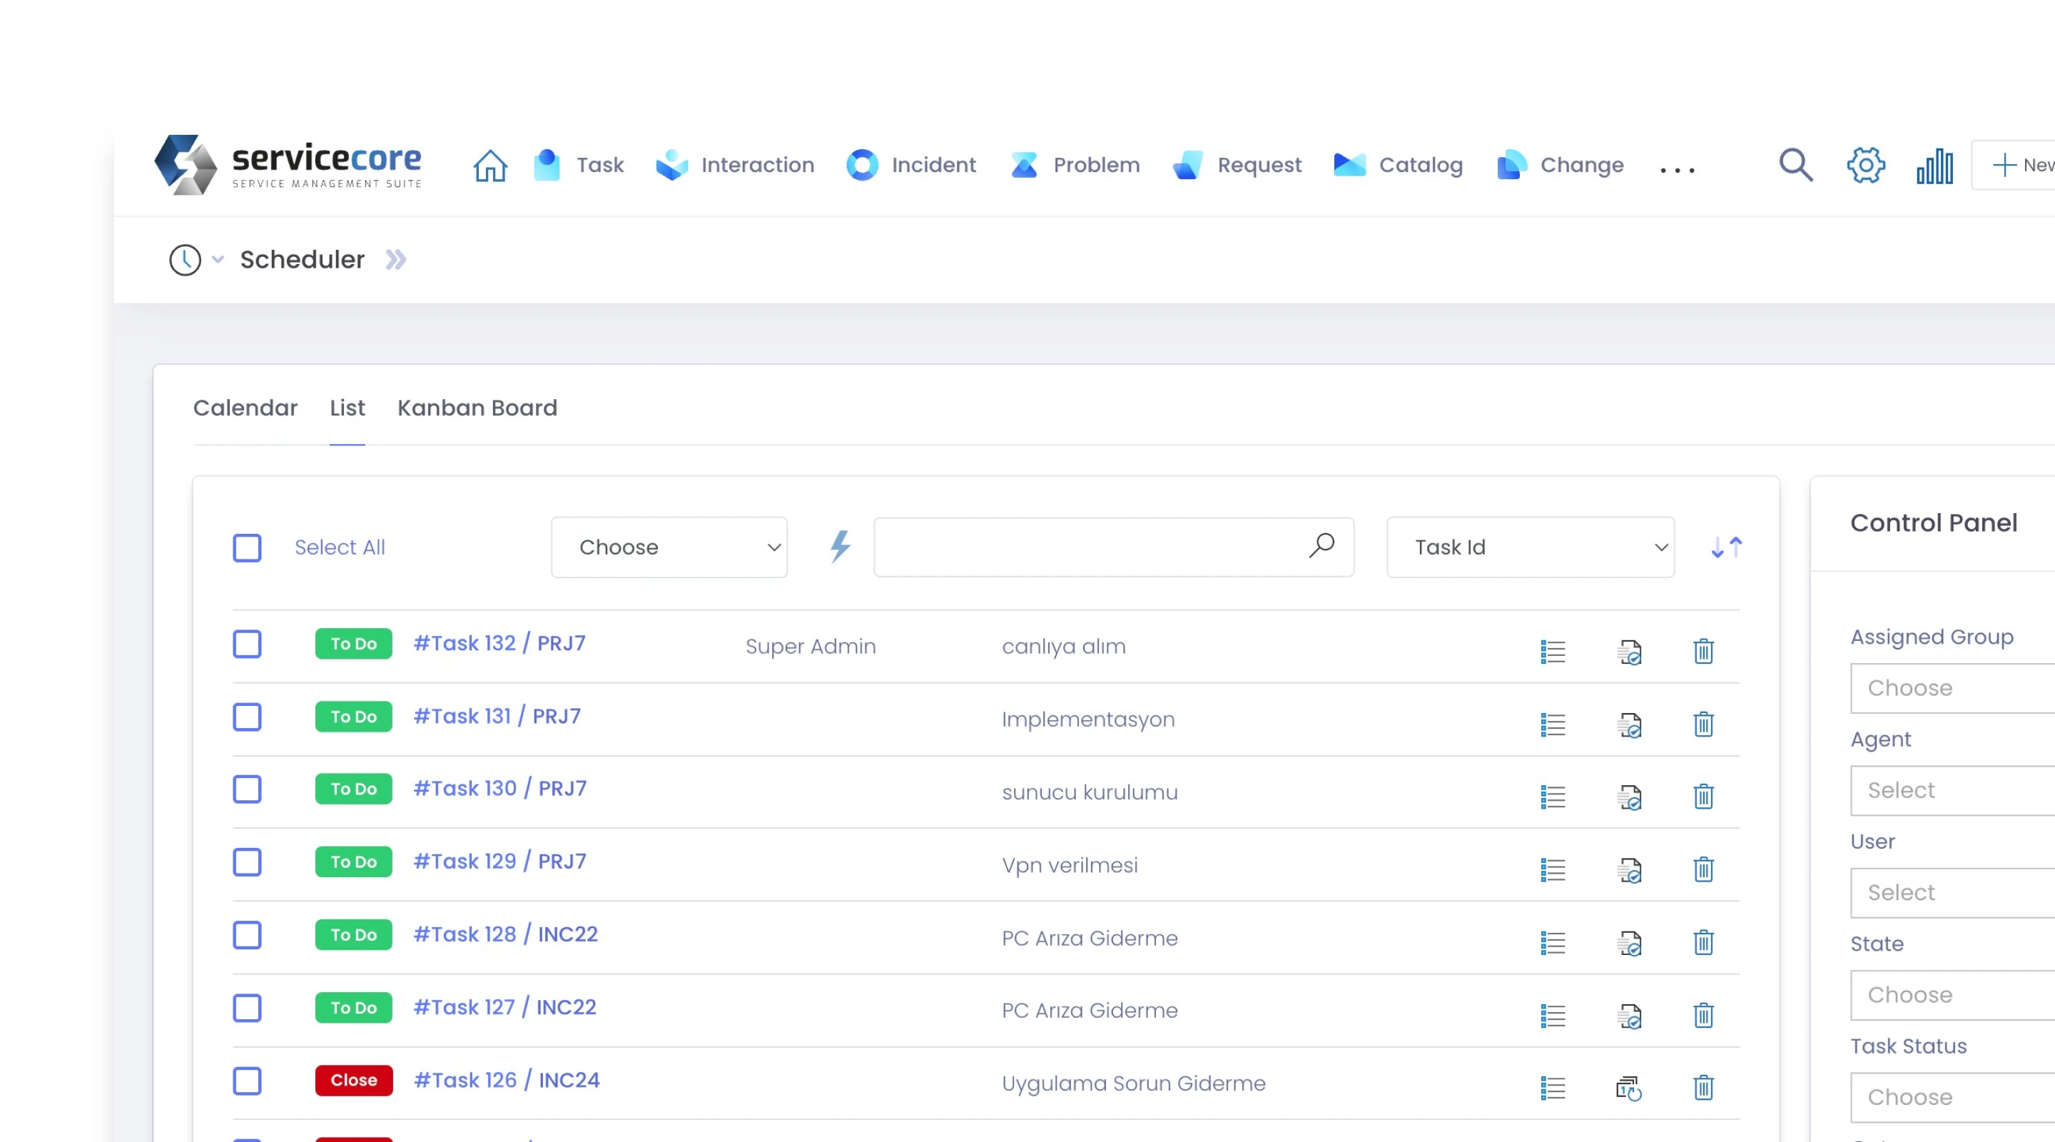This screenshot has height=1142, width=2055.
Task: Show more menus via the three dots
Action: (x=1677, y=170)
